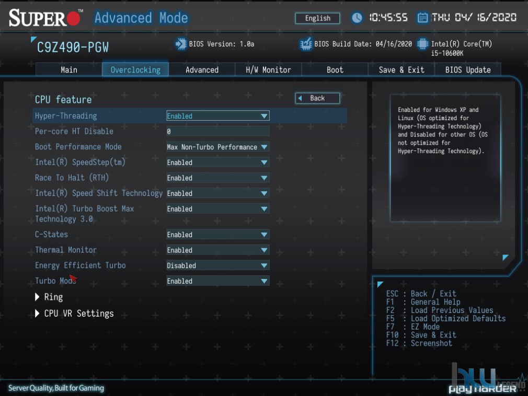Screen dimensions: 528x396
Task: Expand the Ring submenu
Action: click(49, 297)
